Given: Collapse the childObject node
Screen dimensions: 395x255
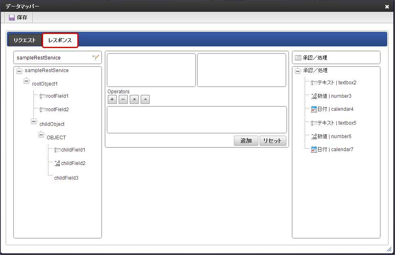Looking at the screenshot, I should point(34,121).
